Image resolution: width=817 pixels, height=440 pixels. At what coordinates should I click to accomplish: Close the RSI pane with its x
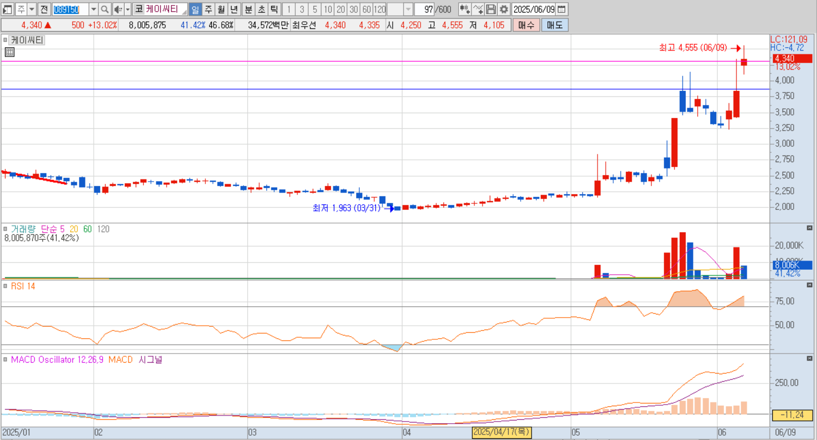click(809, 284)
